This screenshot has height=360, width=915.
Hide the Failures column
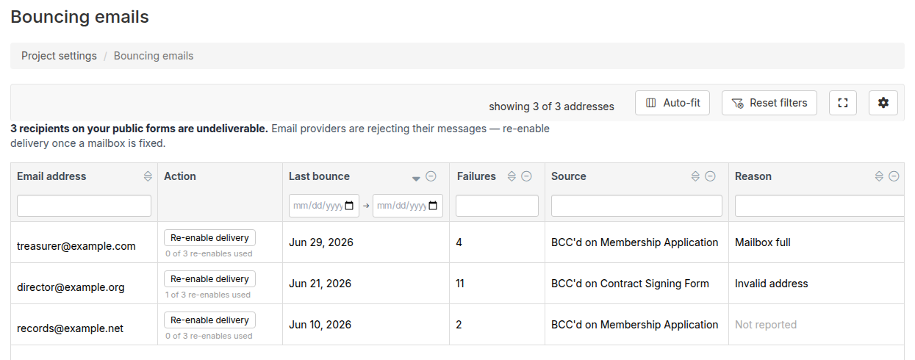(x=527, y=176)
